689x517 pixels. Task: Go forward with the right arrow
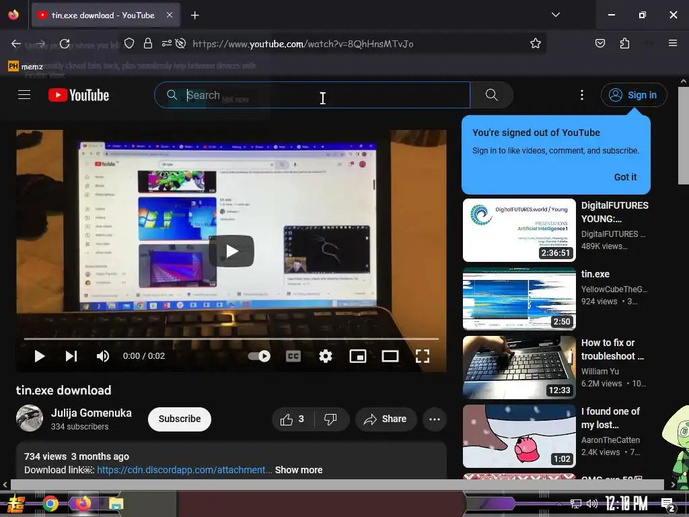click(x=40, y=44)
